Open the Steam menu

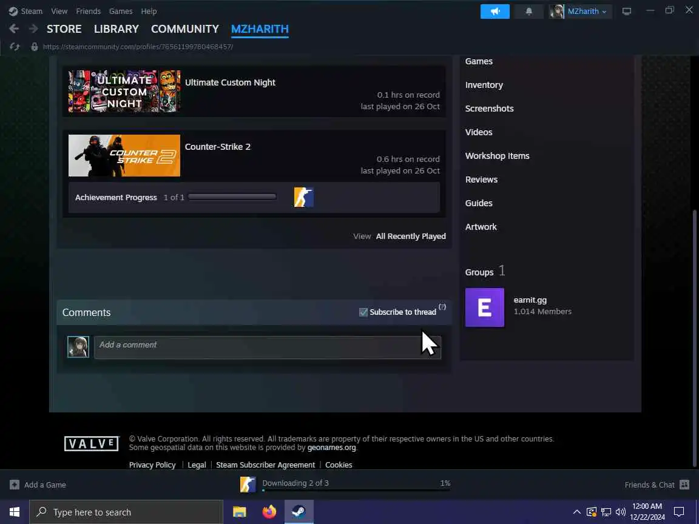pos(32,11)
